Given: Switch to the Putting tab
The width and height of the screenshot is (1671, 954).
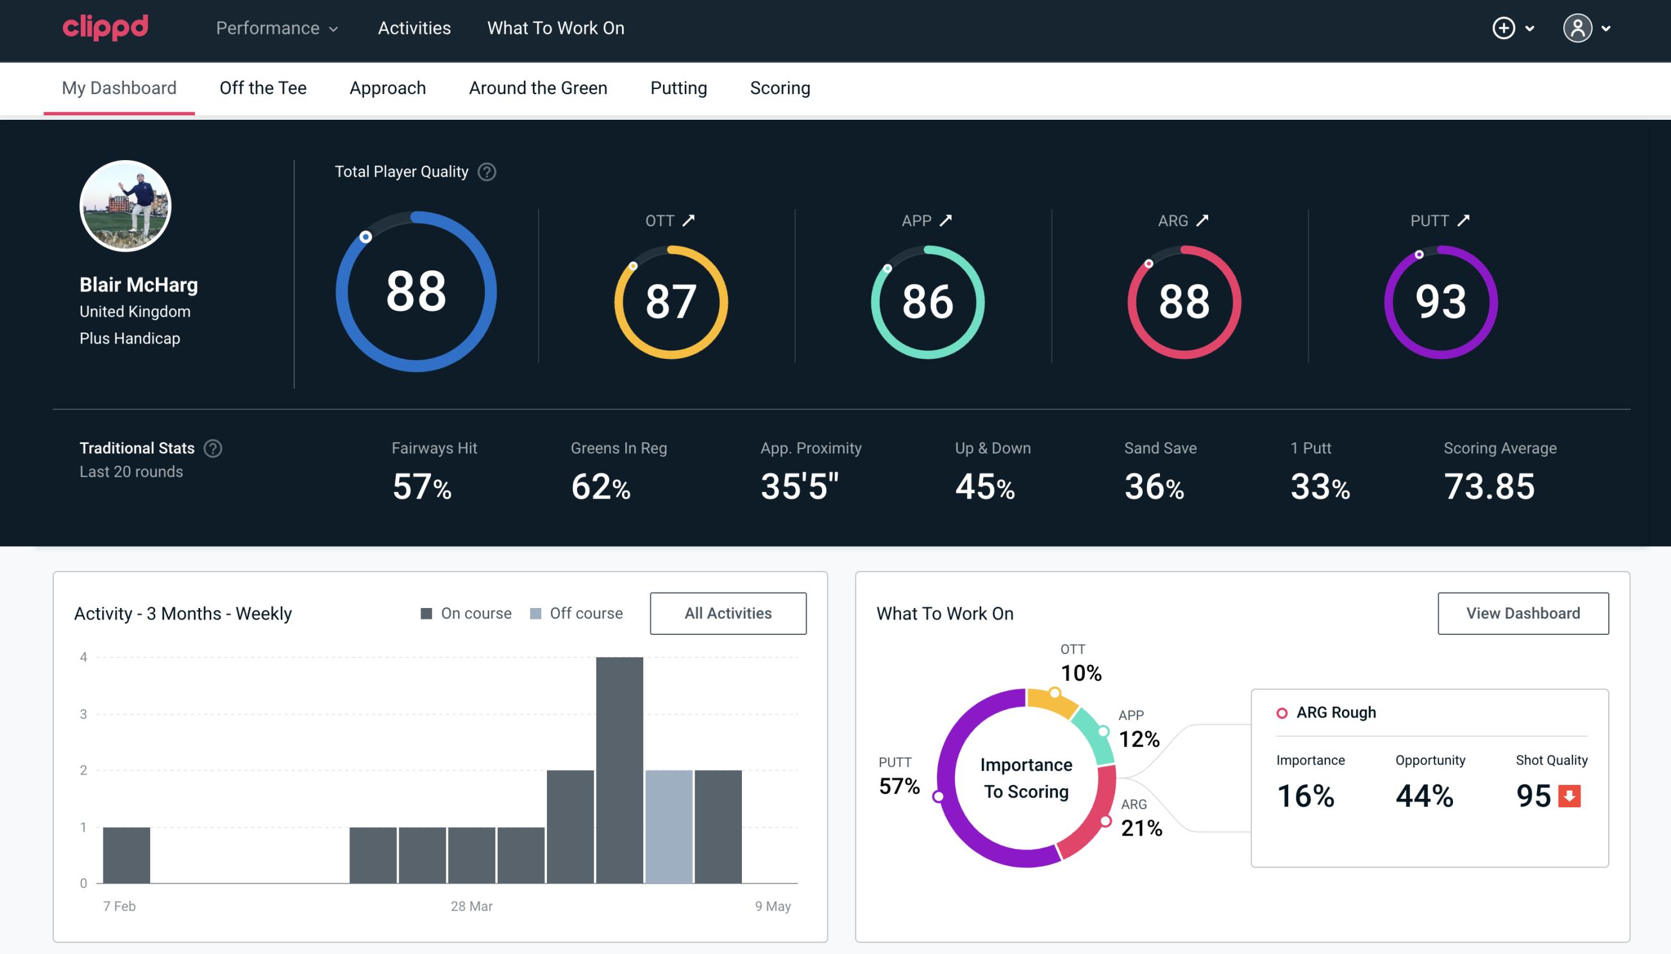Looking at the screenshot, I should coord(678,87).
